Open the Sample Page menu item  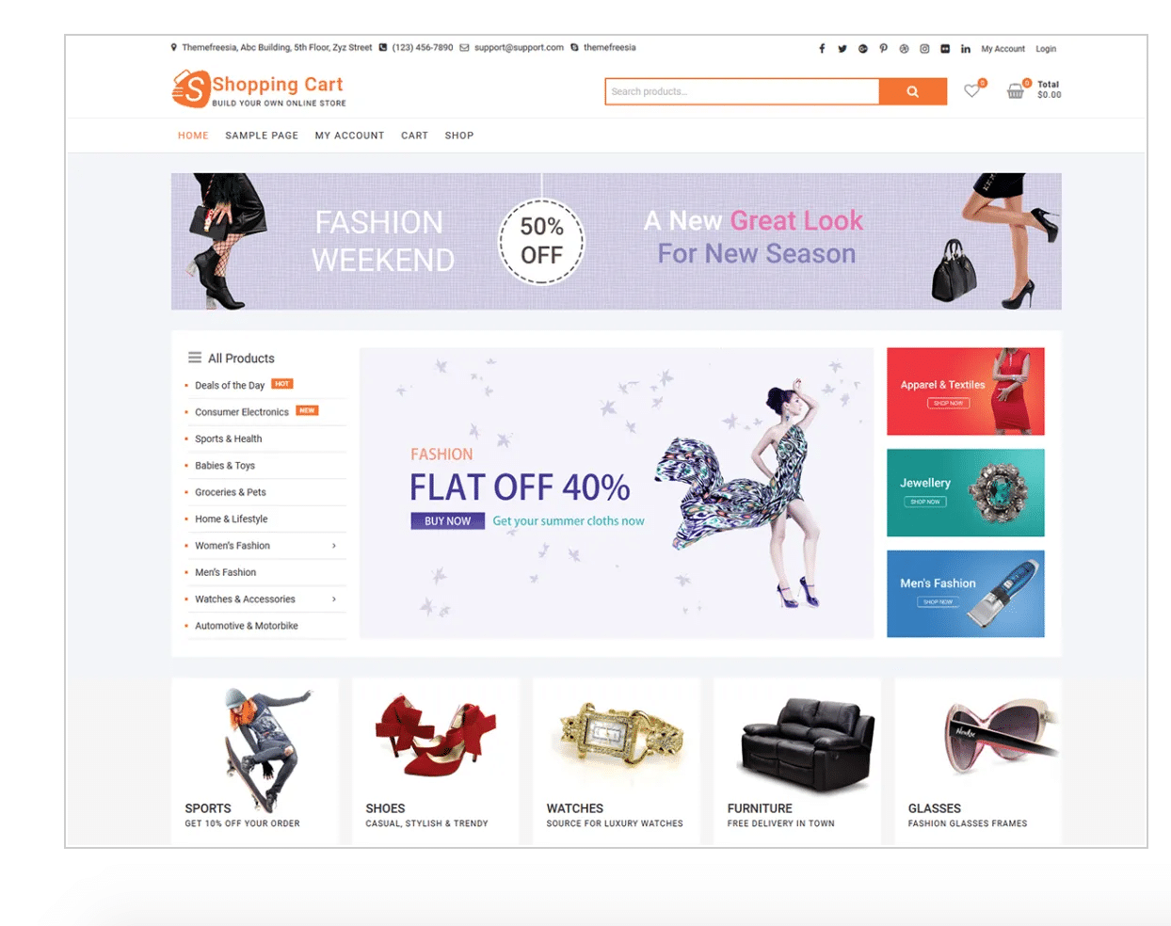coord(262,136)
